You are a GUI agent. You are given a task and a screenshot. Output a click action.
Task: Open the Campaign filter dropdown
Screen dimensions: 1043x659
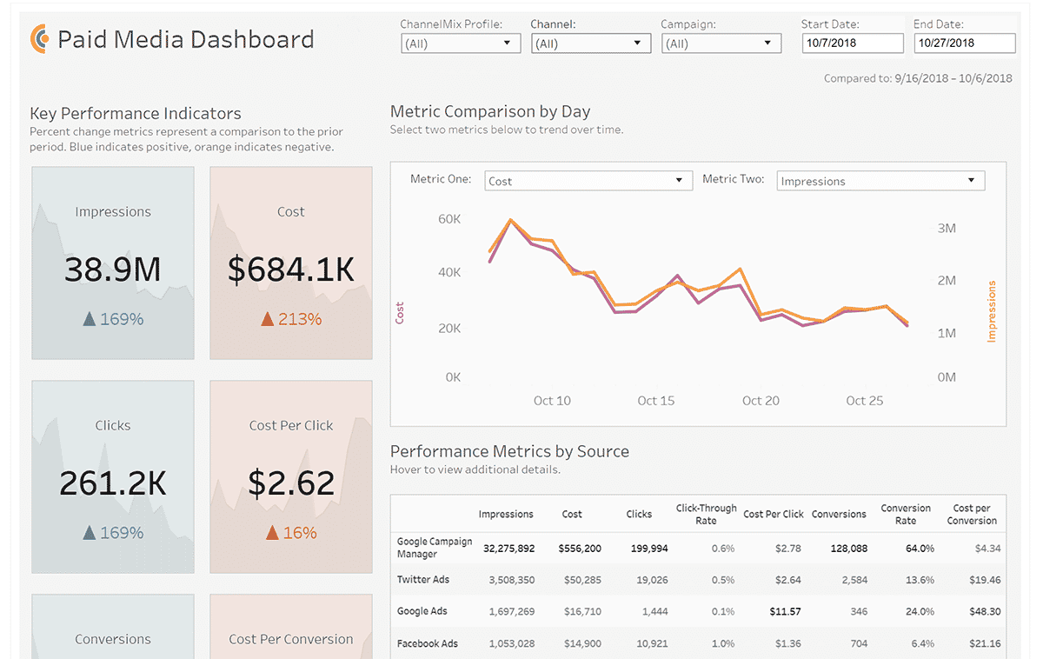[721, 43]
